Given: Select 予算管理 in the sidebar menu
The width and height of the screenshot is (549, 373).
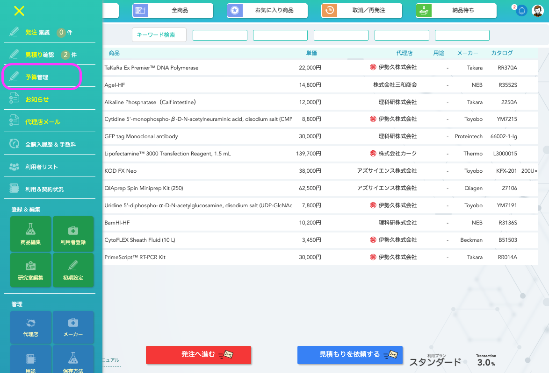Looking at the screenshot, I should point(42,77).
